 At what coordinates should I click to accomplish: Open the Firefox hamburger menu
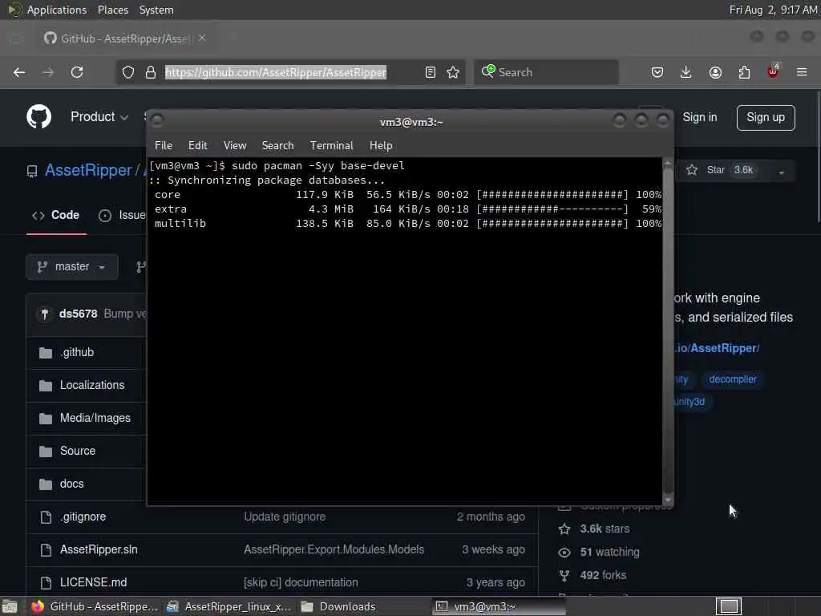802,72
